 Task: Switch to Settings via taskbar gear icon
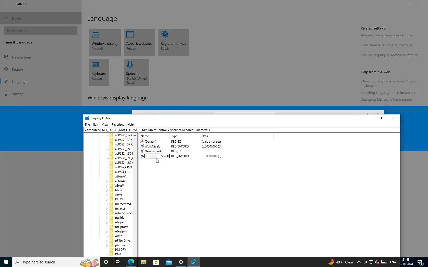coord(181,262)
